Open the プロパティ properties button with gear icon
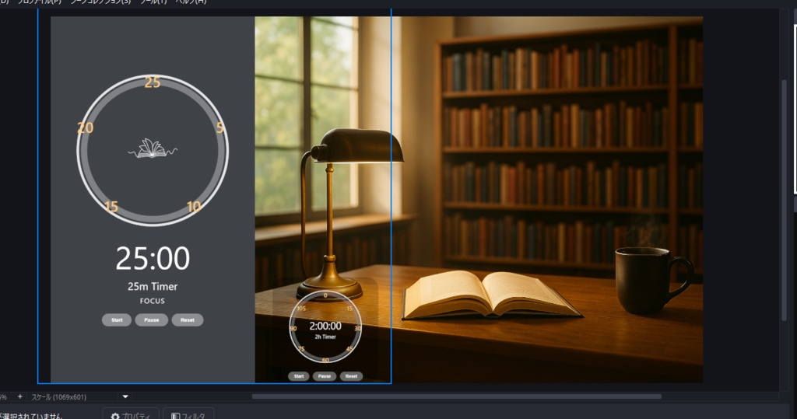797x419 pixels. click(x=131, y=414)
